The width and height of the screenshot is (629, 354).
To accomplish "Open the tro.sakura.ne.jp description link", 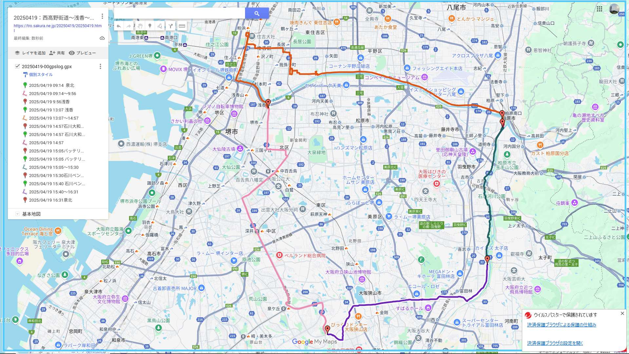I will point(58,28).
